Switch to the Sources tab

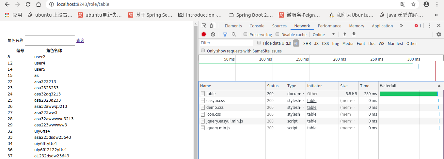pos(279,26)
